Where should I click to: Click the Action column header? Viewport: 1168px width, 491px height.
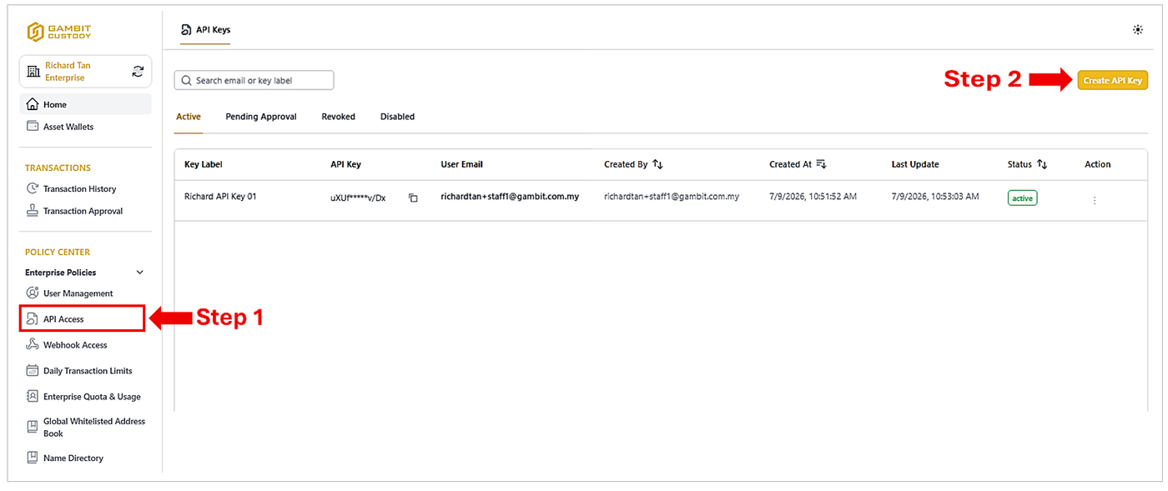click(x=1098, y=164)
